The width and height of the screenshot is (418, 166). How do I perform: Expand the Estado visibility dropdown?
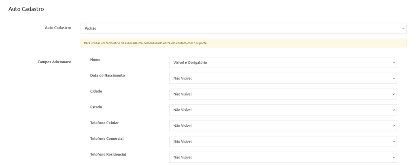(x=282, y=110)
